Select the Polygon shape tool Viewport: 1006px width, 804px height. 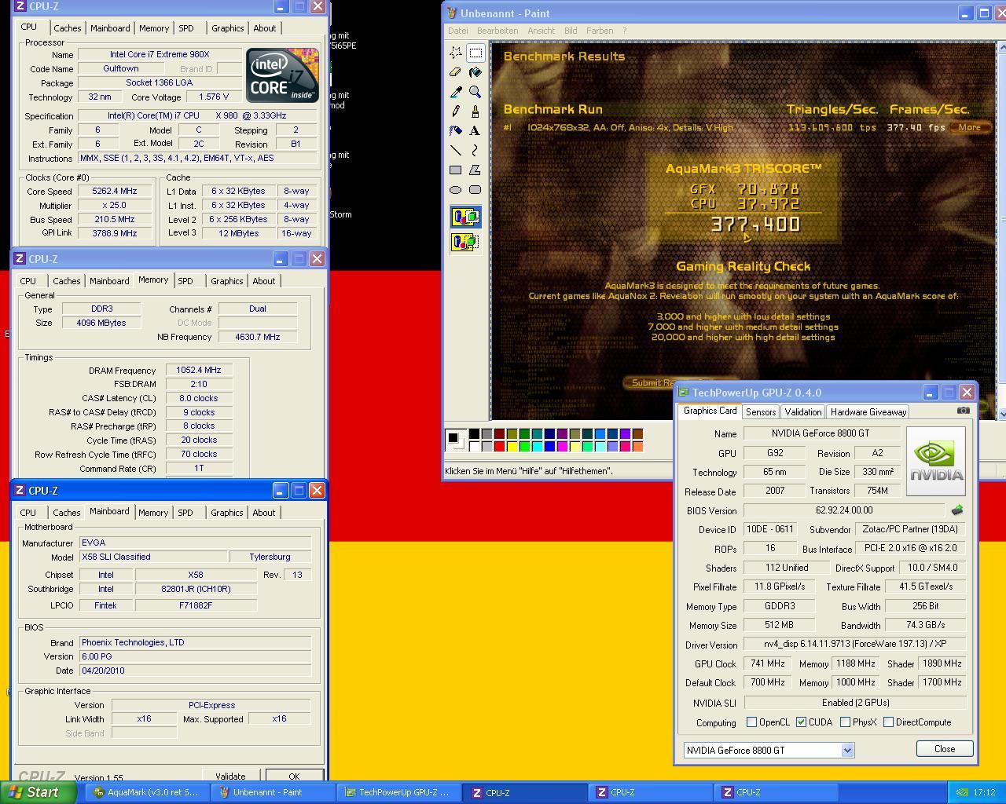click(475, 170)
